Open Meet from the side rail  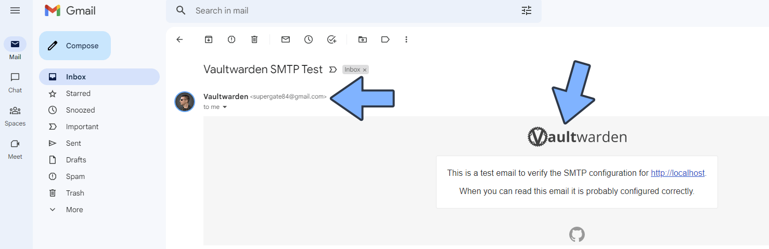click(x=15, y=149)
